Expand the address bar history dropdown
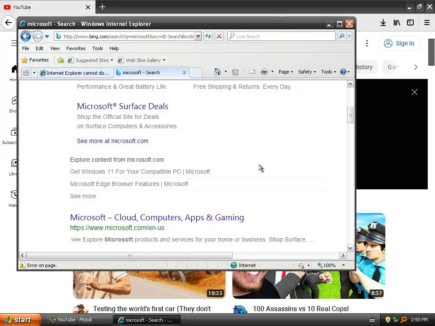 [198, 37]
